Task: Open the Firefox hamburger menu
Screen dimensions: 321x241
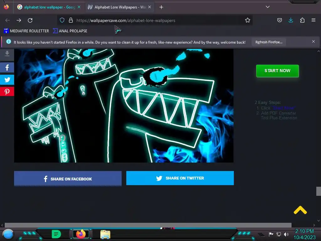Action: 313,20
